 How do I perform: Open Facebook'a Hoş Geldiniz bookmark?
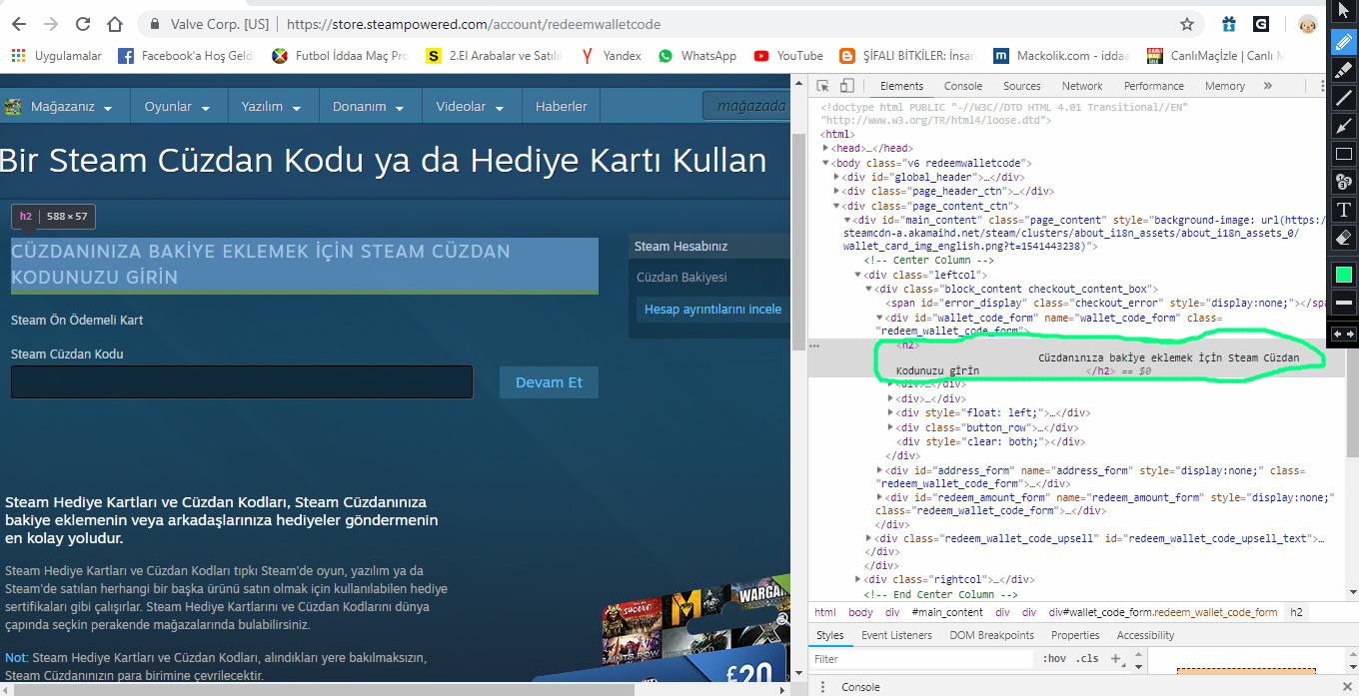click(x=186, y=56)
